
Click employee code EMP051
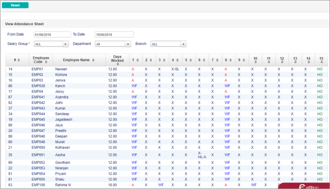(38, 155)
